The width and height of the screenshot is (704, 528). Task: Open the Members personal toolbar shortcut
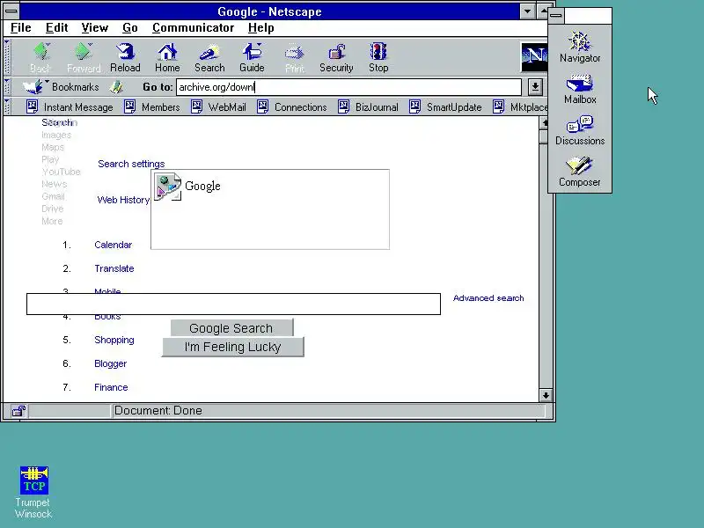[151, 106]
